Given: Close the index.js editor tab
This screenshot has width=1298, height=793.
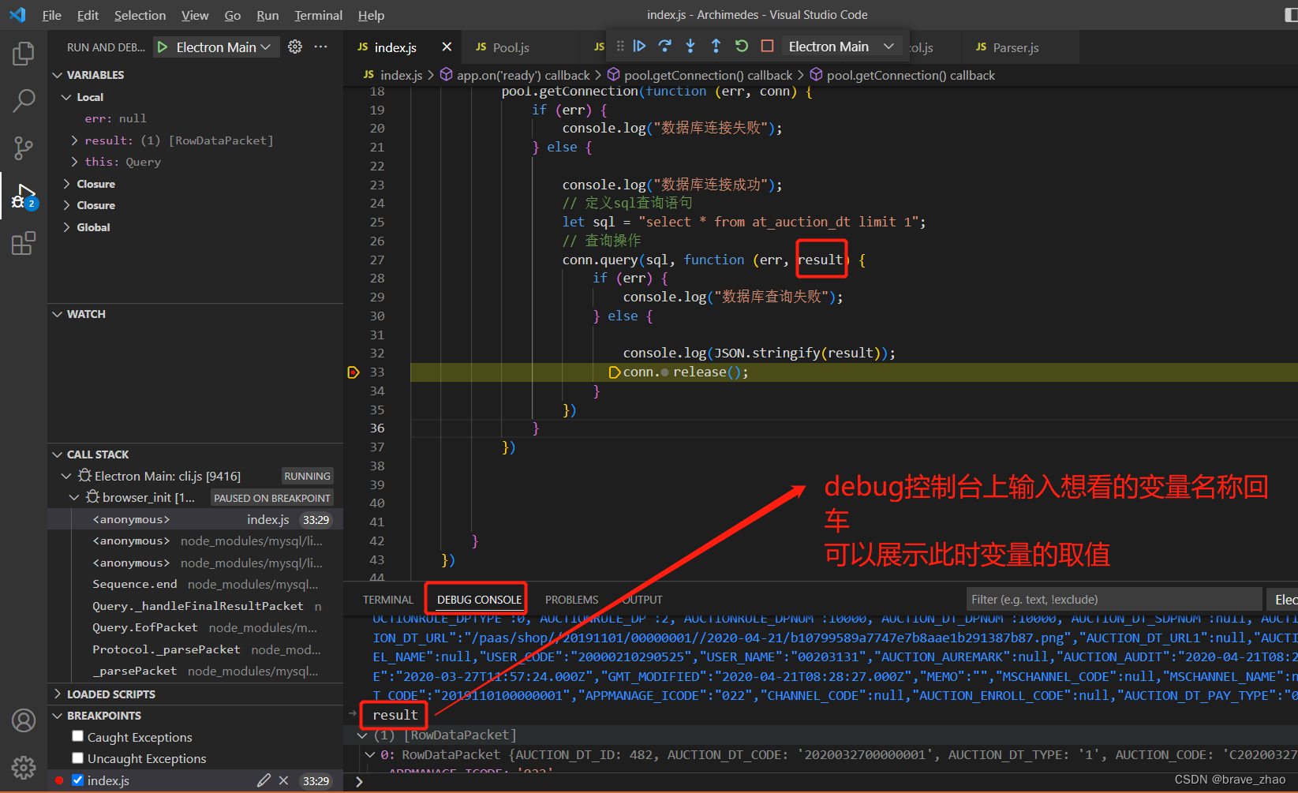Looking at the screenshot, I should coord(447,47).
